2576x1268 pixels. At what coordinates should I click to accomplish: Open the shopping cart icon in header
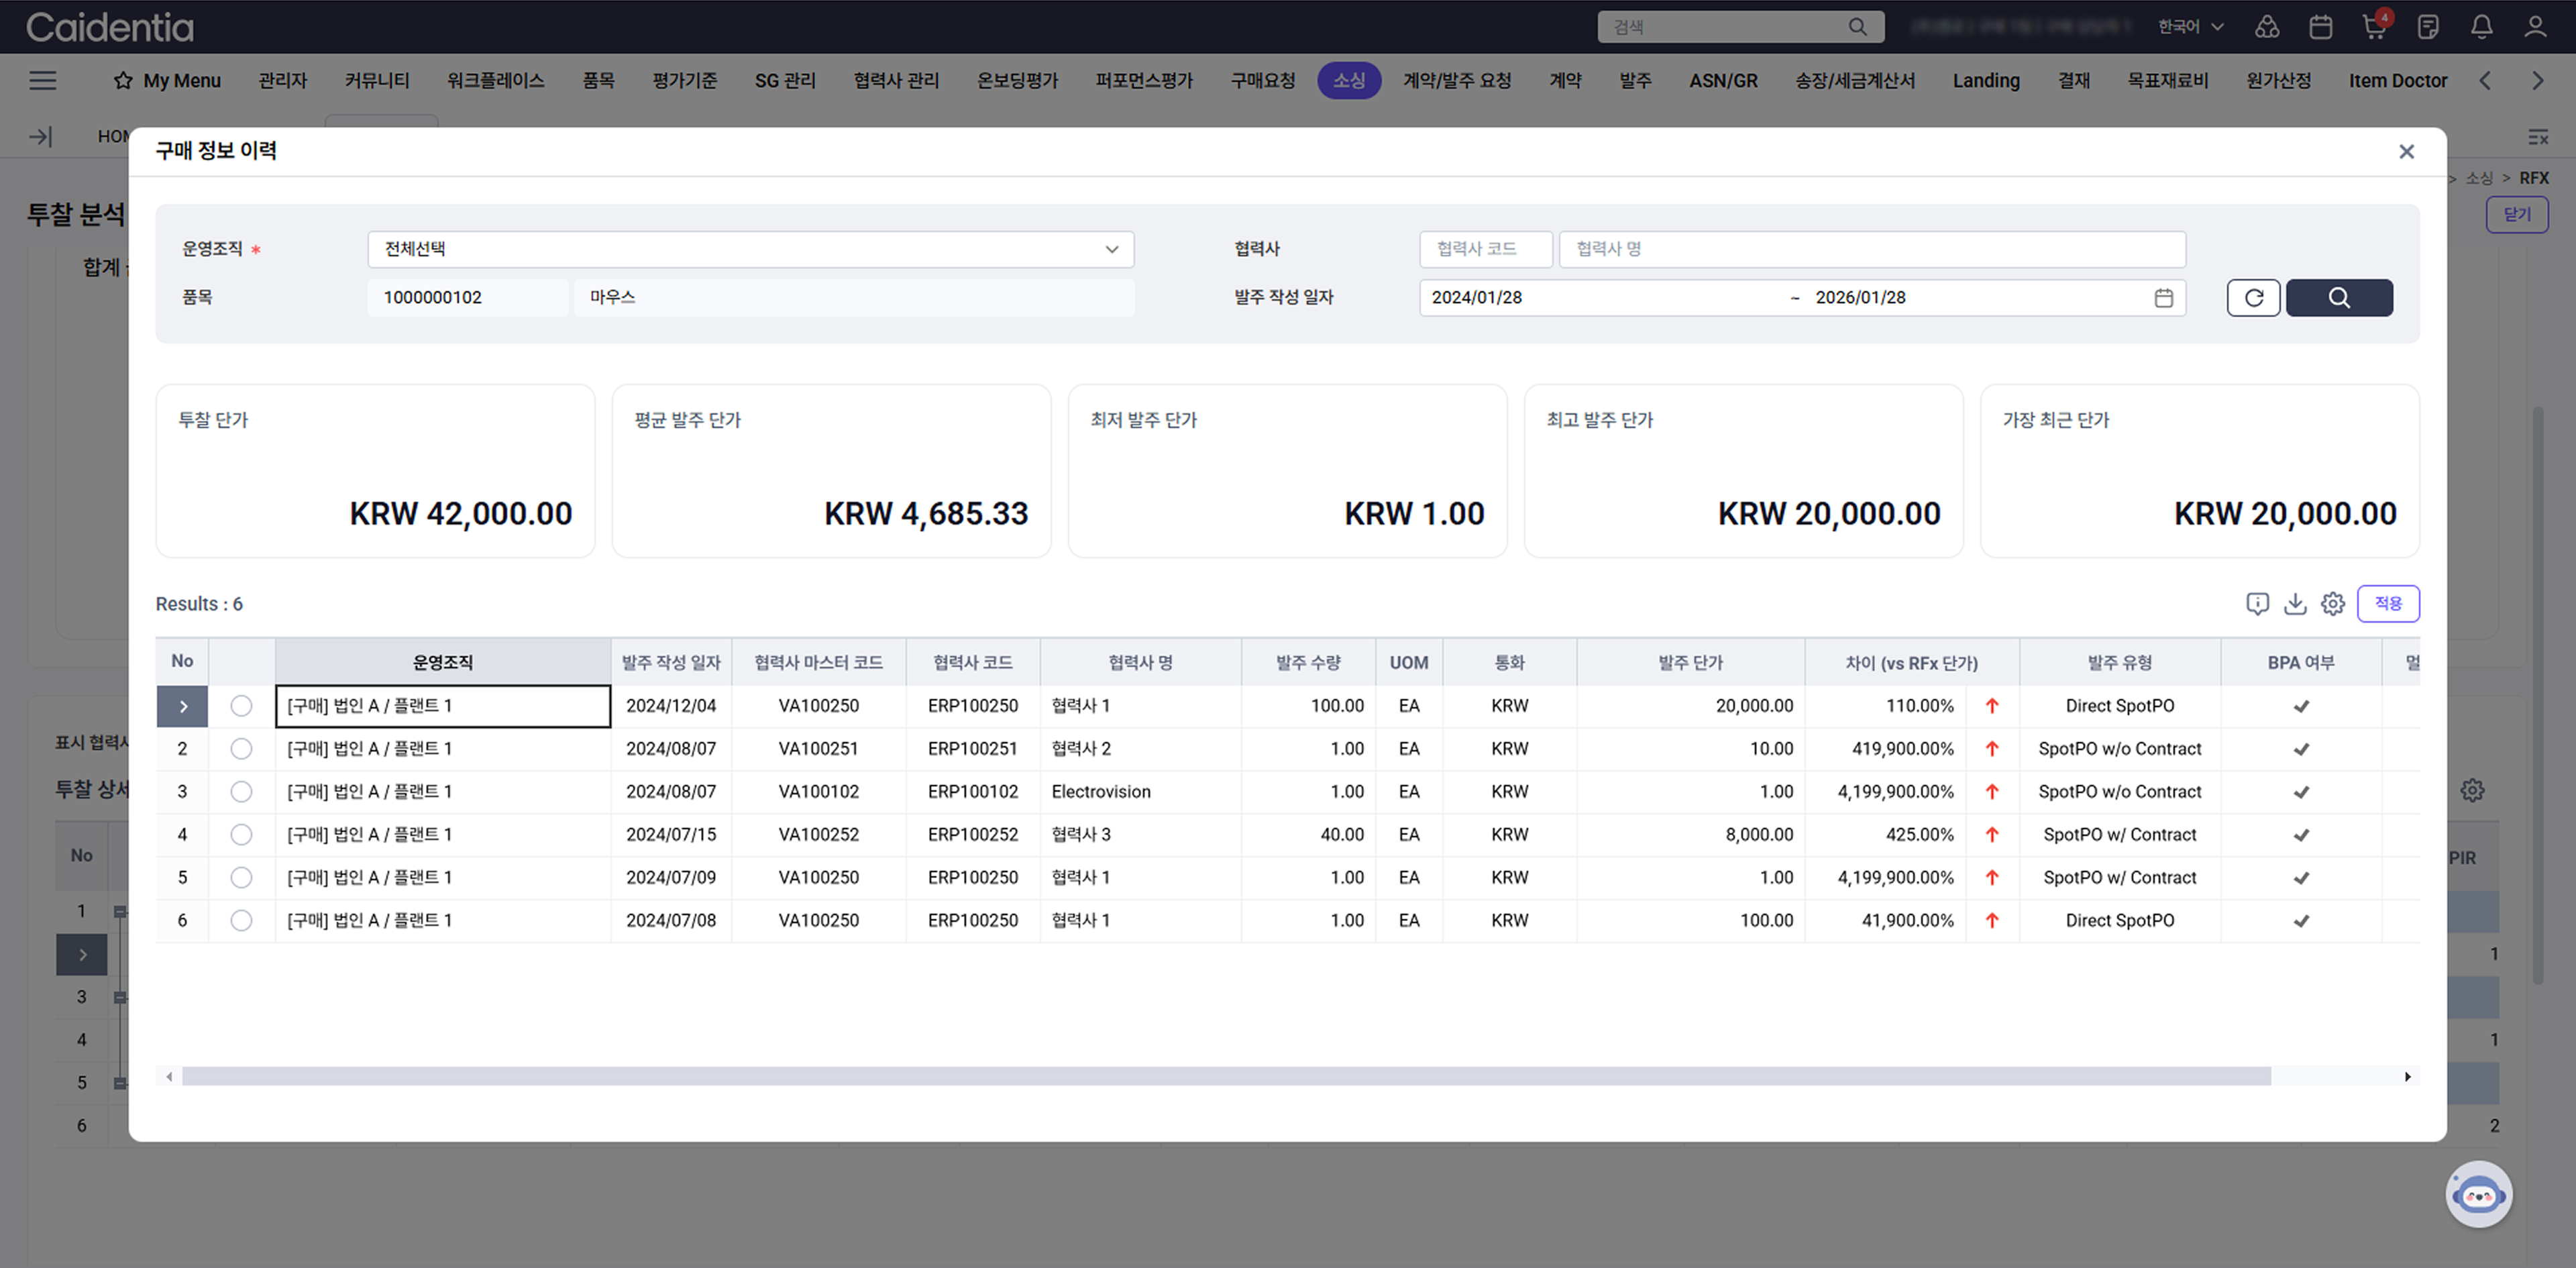[2374, 27]
